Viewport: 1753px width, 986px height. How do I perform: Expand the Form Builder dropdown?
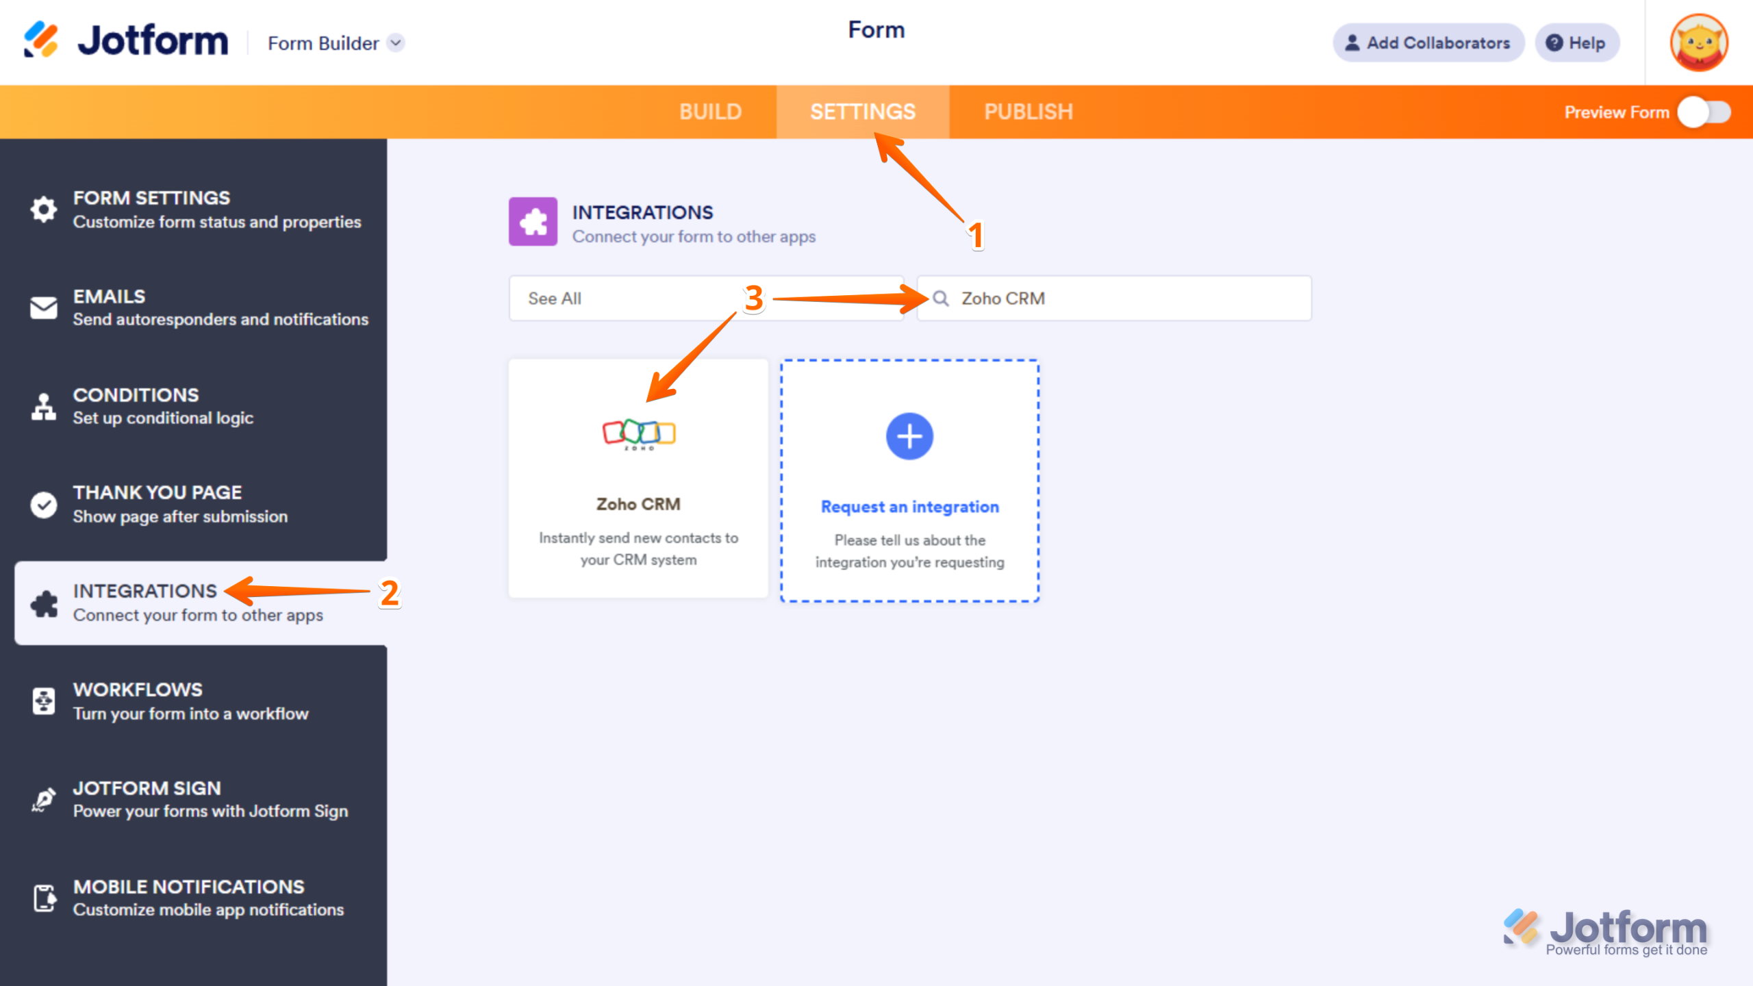394,42
